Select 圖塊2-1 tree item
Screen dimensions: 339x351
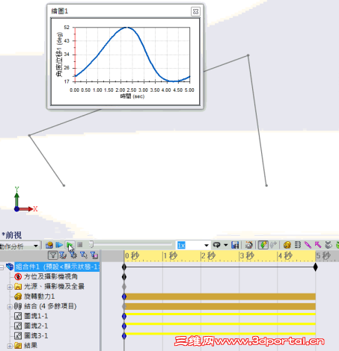(x=36, y=326)
